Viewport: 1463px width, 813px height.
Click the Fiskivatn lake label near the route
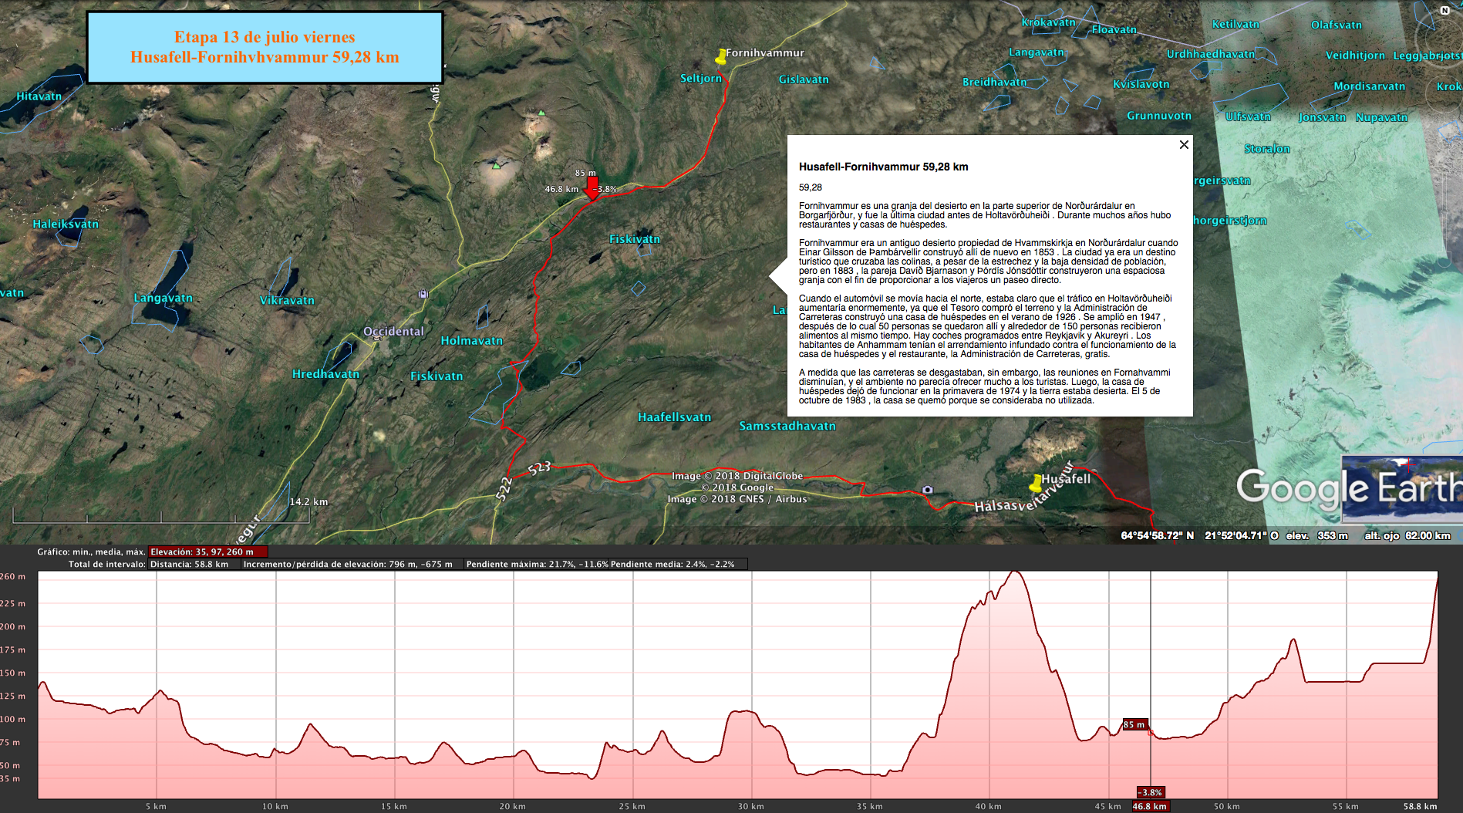(x=634, y=239)
